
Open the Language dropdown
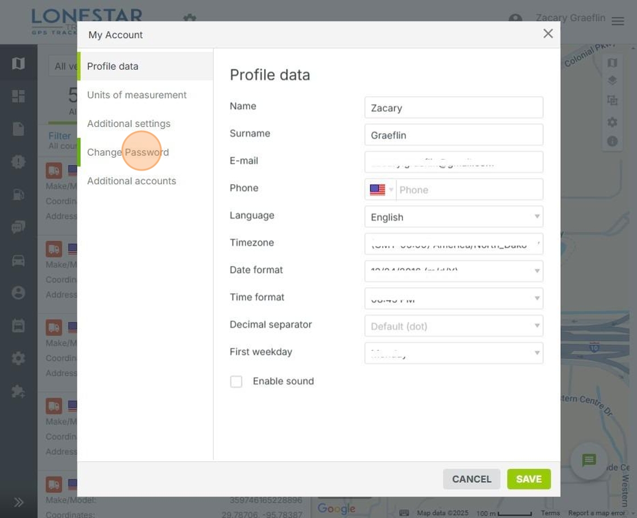point(453,217)
